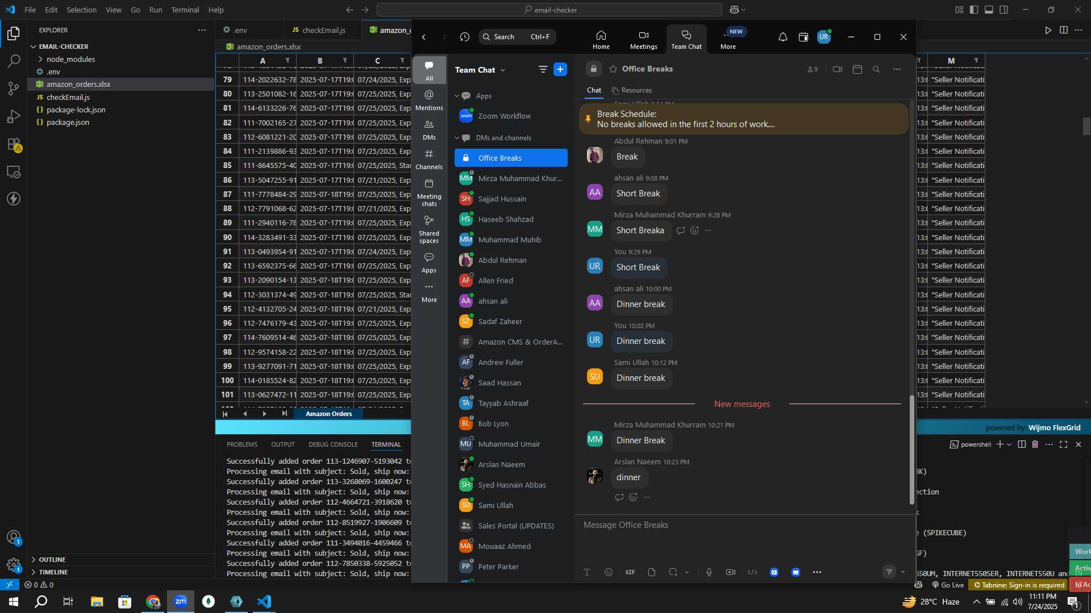Screen dimensions: 1091x613
Task: Open filter icon in Team Chat header
Action: click(543, 69)
